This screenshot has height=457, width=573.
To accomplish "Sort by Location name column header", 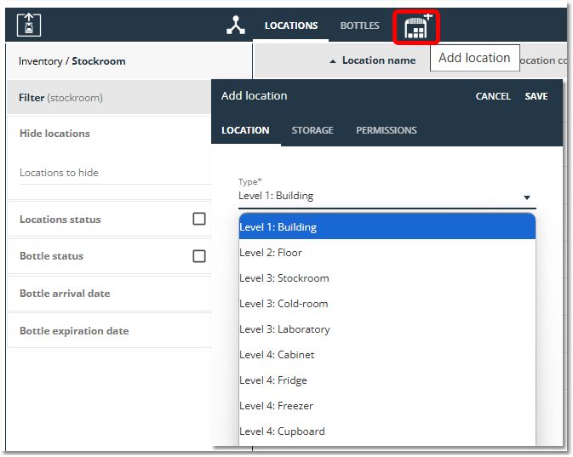I will pyautogui.click(x=379, y=60).
